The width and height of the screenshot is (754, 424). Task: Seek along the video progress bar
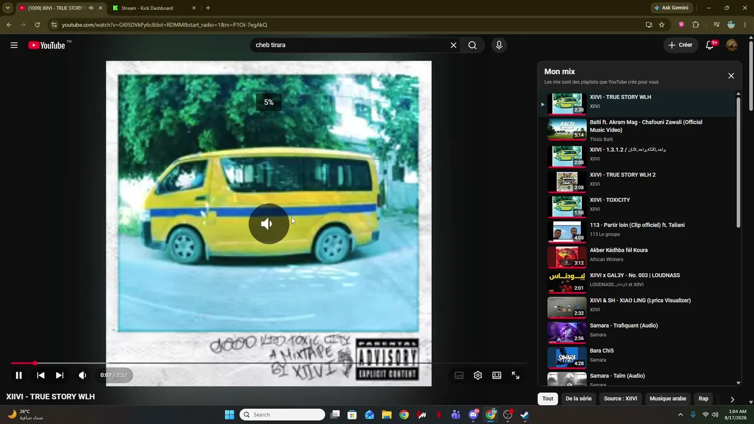[x=268, y=363]
